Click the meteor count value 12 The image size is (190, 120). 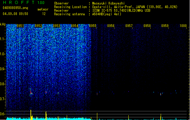(x=44, y=14)
